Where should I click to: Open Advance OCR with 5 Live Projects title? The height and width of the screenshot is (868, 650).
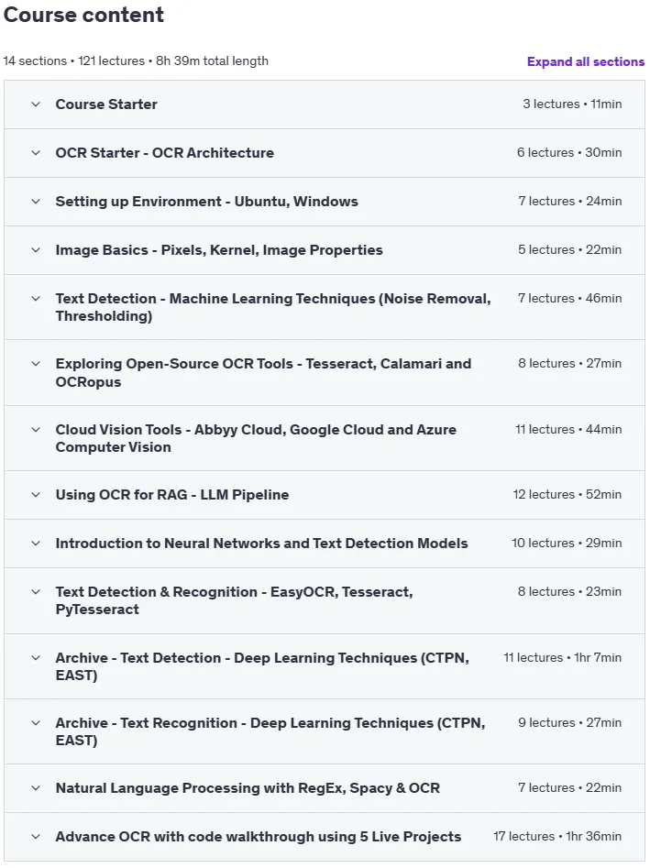[x=258, y=837]
